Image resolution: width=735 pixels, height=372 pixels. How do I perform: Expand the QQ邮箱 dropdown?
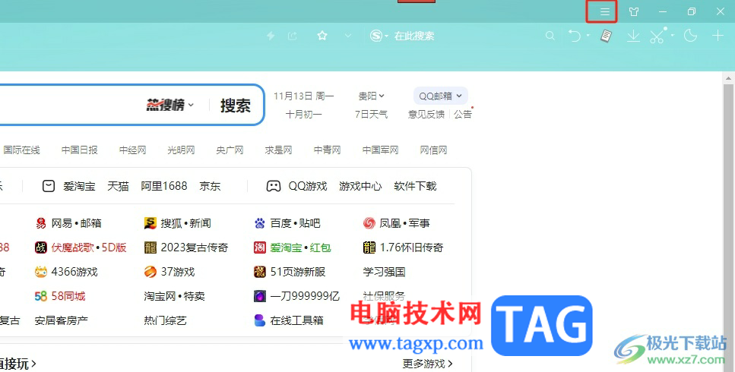click(441, 96)
